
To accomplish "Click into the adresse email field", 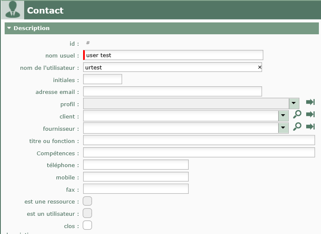I will tap(172, 91).
